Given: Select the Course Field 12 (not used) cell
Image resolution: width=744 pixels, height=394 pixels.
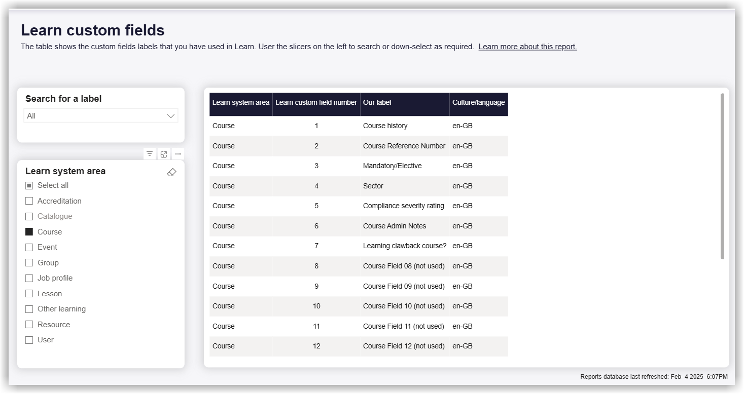Looking at the screenshot, I should 405,346.
